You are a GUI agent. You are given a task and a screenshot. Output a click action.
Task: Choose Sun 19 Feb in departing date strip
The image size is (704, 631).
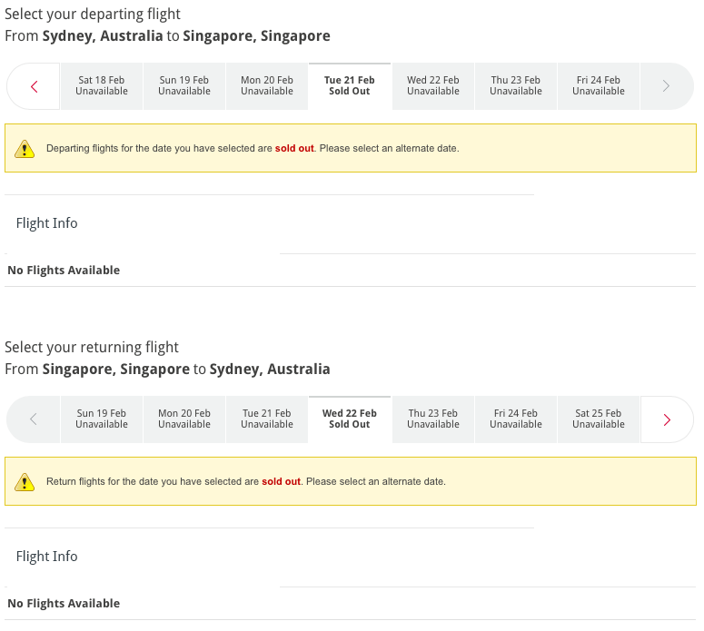pos(184,86)
